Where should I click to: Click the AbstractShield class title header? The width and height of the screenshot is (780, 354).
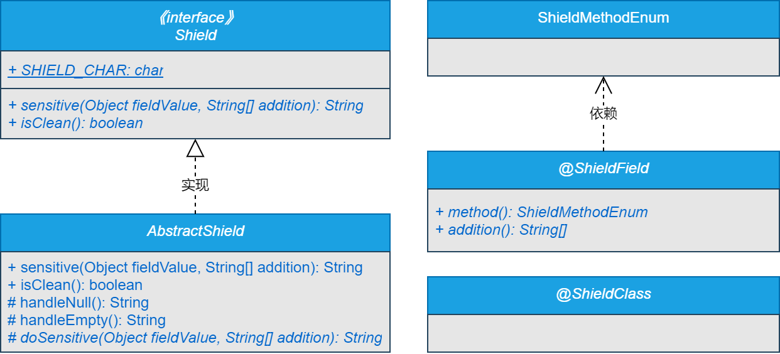[195, 231]
